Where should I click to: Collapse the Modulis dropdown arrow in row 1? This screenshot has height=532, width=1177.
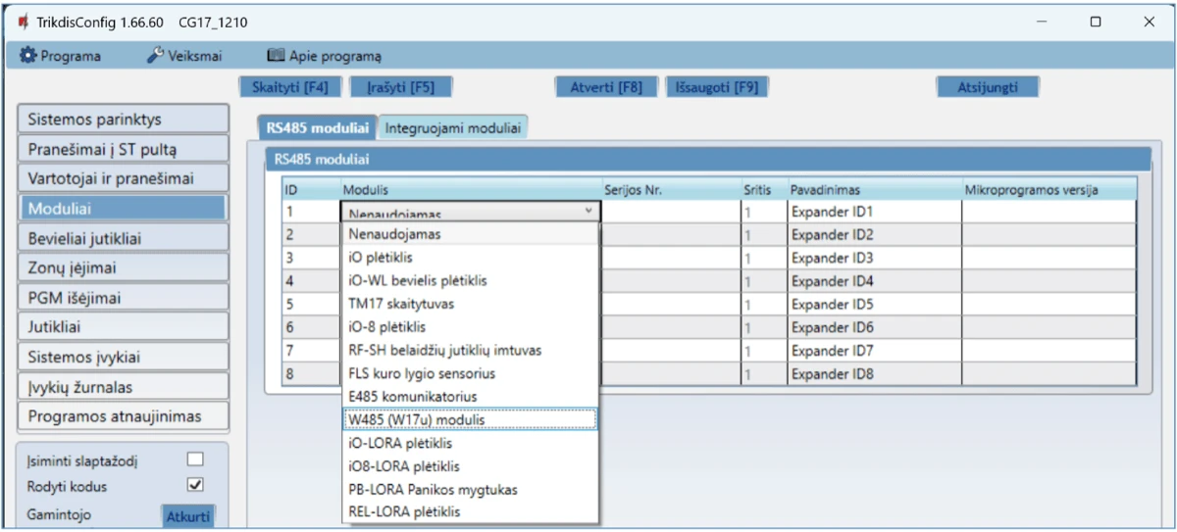(x=588, y=211)
